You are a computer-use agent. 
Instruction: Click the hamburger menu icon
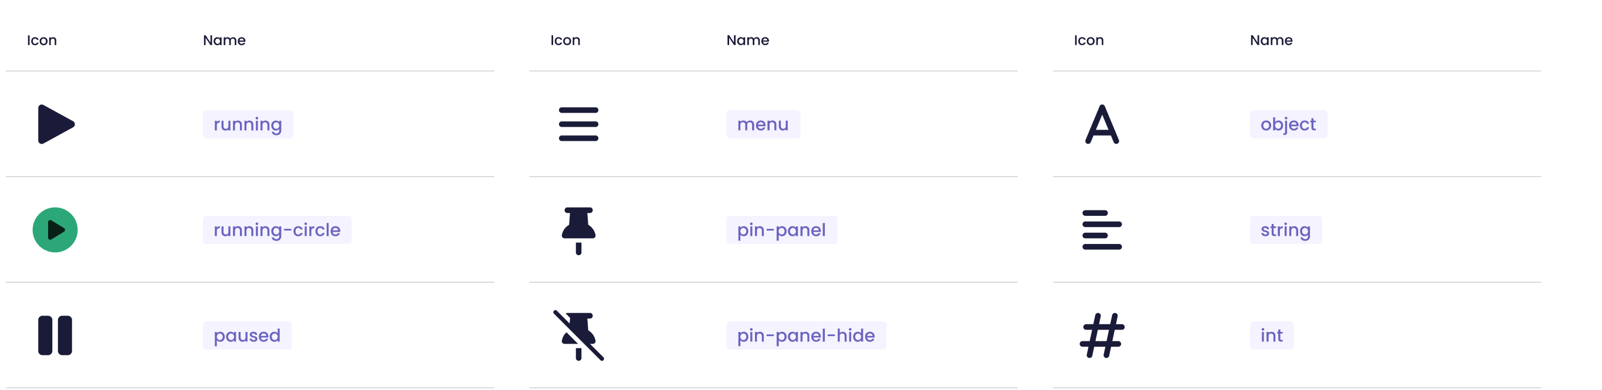tap(578, 124)
